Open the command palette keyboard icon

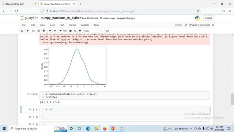(107, 31)
